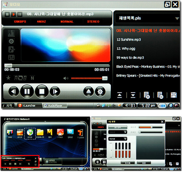Open DMB from the i-Station launcher
The width and height of the screenshot is (182, 172).
click(x=10, y=133)
